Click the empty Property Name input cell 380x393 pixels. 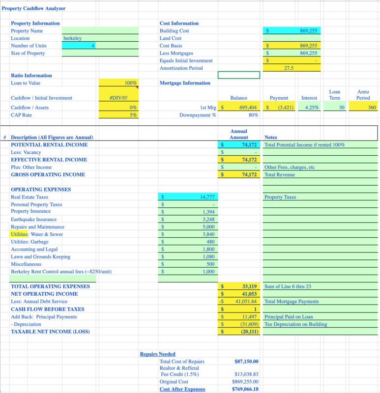point(100,30)
